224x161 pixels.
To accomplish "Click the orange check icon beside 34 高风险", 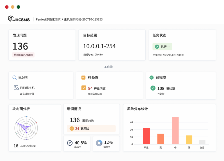I will (72, 129).
